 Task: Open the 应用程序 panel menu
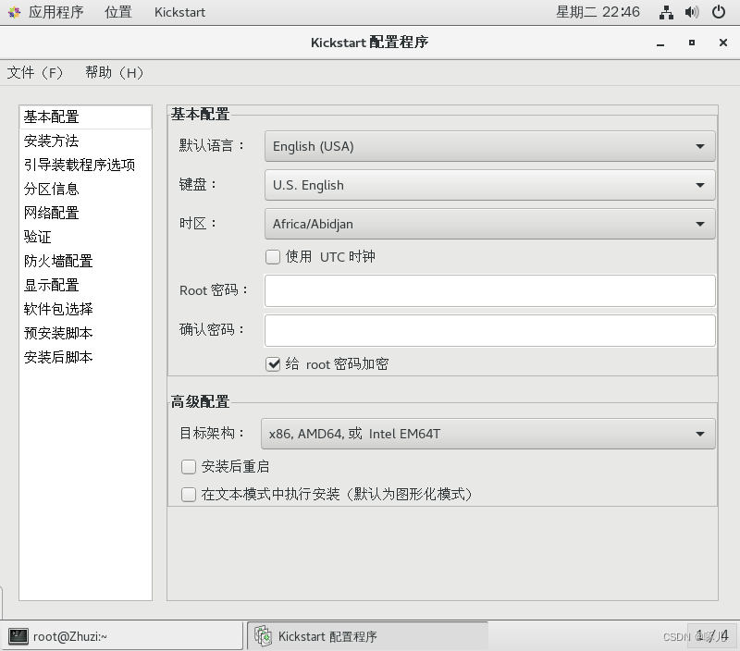[55, 12]
